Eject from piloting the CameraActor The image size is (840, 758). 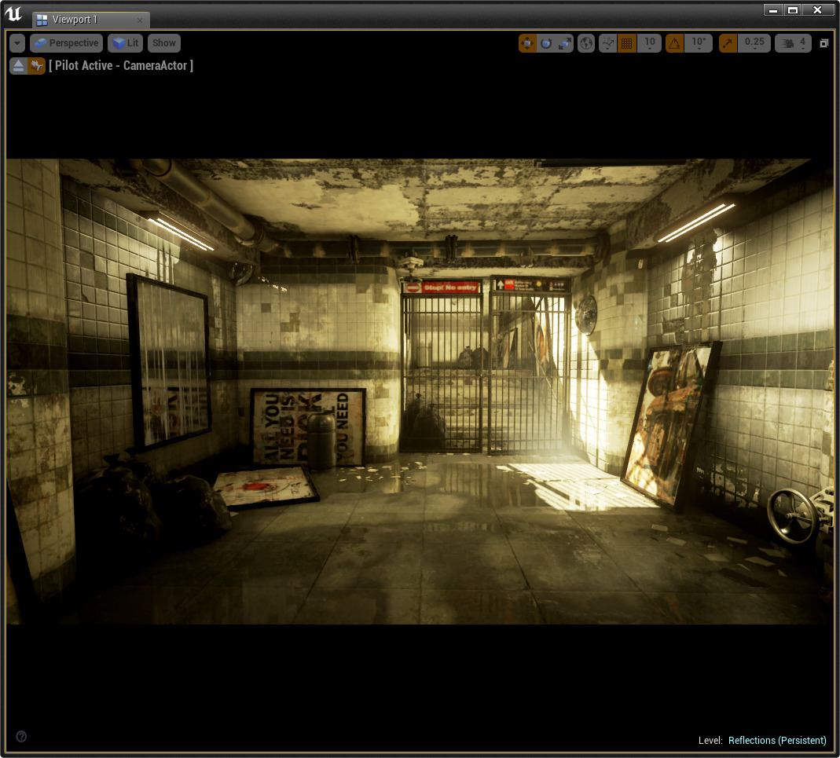(18, 66)
